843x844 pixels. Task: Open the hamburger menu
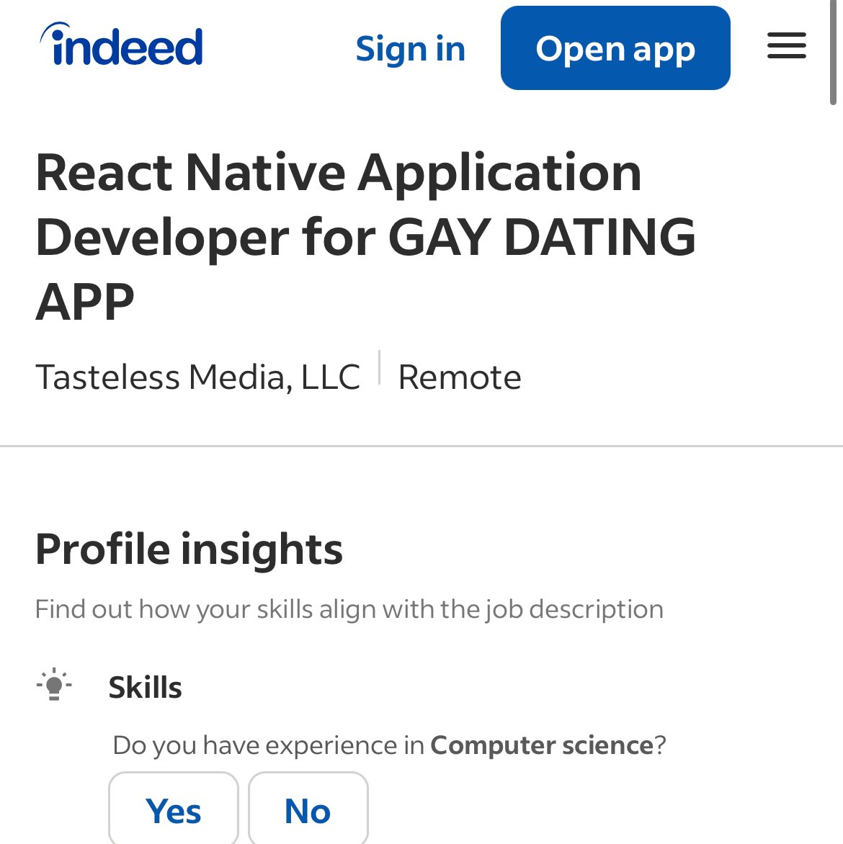point(787,46)
